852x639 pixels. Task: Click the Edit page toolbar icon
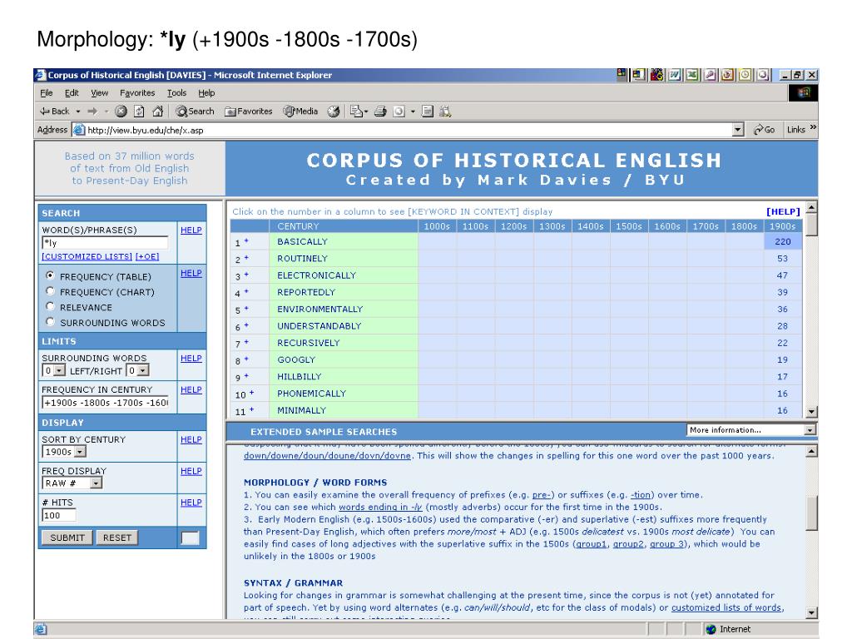[x=399, y=111]
